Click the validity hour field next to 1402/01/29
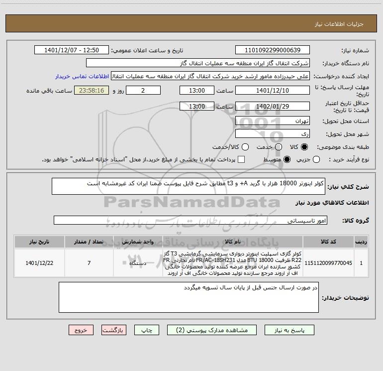The height and width of the screenshot is (371, 383). pyautogui.click(x=197, y=106)
